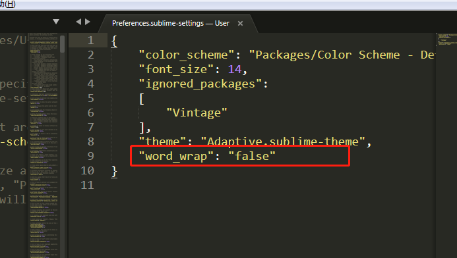This screenshot has width=457, height=258.
Task: Click the opening square bracket on line 5
Action: coord(142,99)
